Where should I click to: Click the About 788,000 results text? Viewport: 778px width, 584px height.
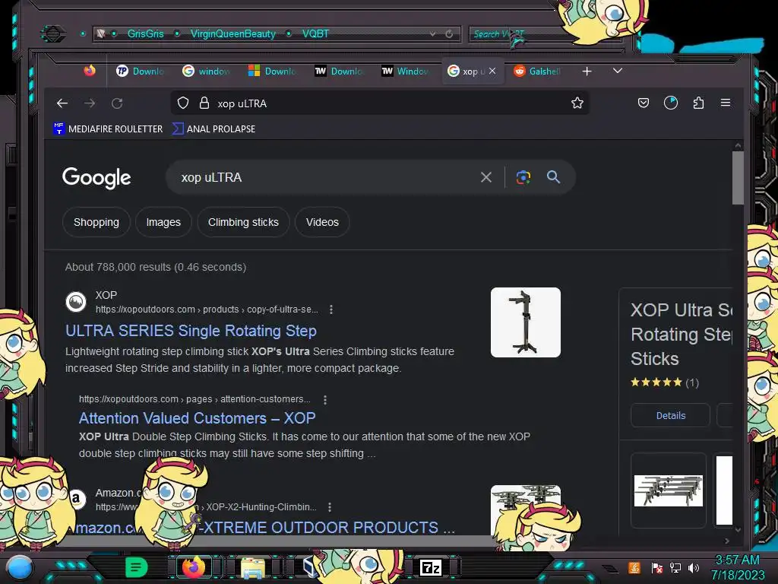(x=155, y=267)
